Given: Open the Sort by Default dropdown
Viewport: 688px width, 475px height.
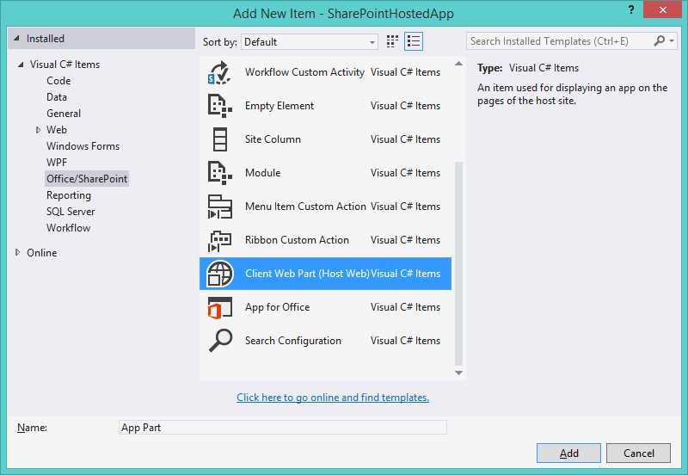Looking at the screenshot, I should (x=309, y=41).
